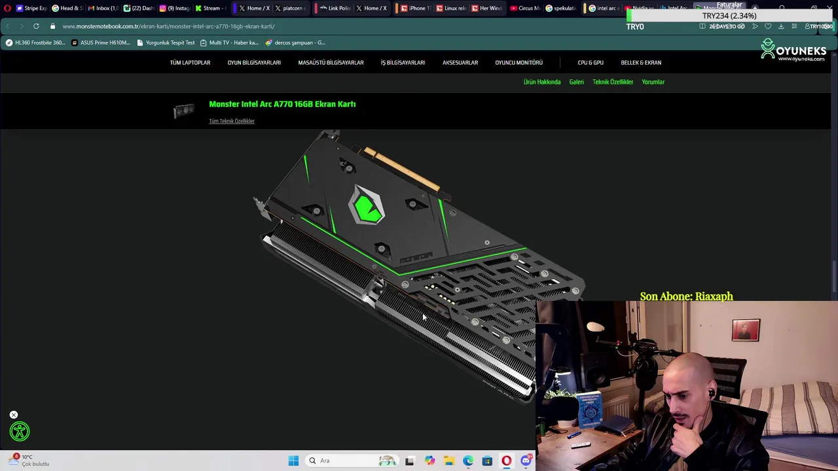Search tabs using magnifier icon

tap(782, 8)
